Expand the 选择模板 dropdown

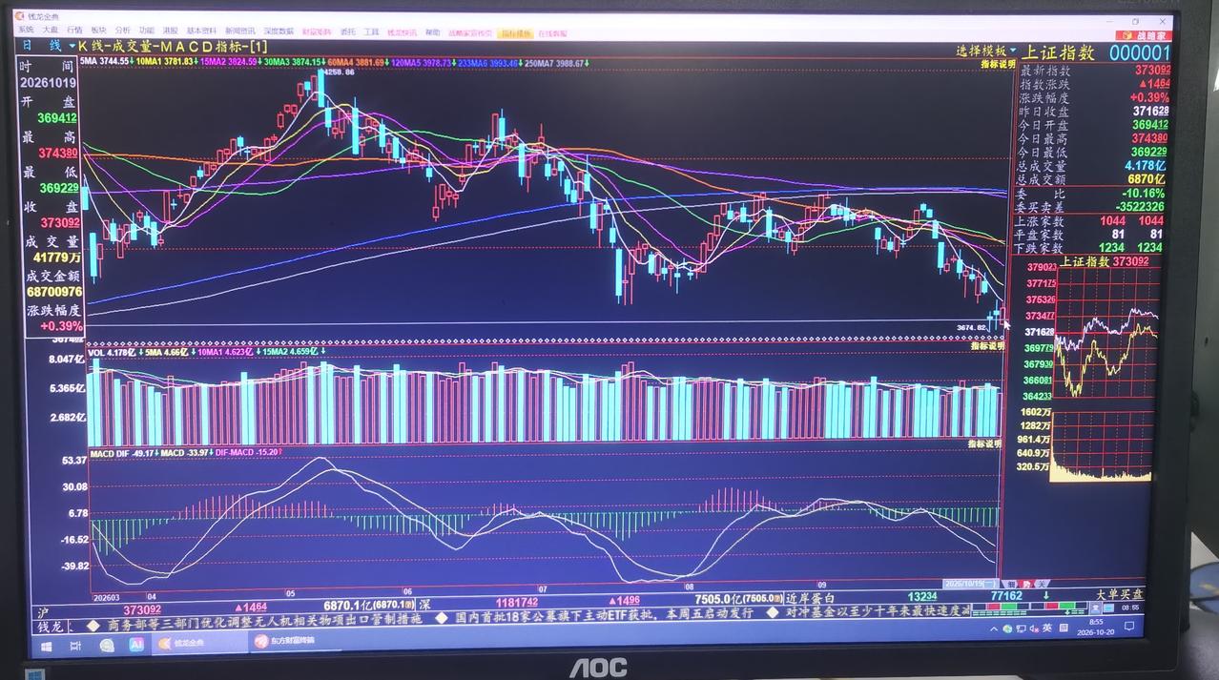(986, 51)
